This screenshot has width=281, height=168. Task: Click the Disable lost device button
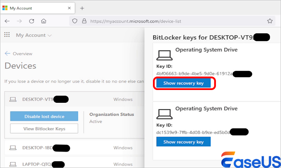(44, 116)
